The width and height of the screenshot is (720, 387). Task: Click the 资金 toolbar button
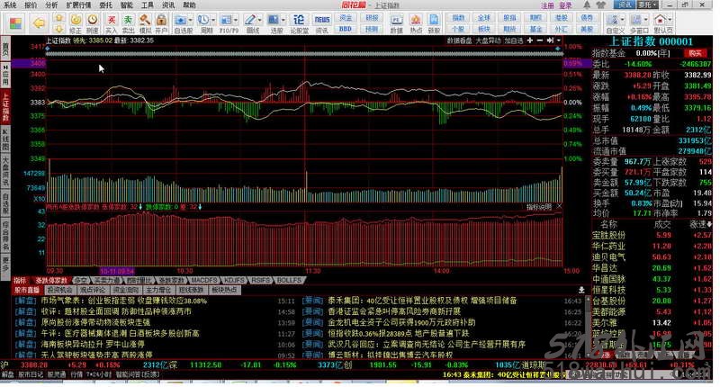346,18
